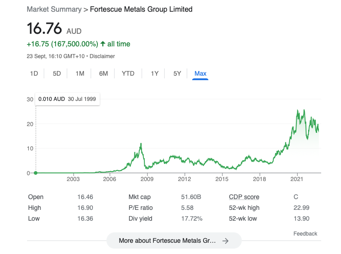Click the Feedback link
The image size is (341, 254).
pyautogui.click(x=305, y=234)
